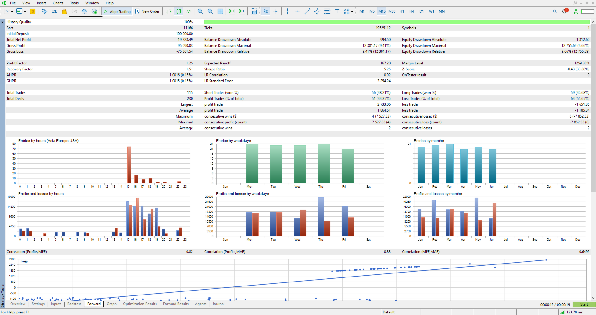
Task: Select the crosshair cursor tool
Action: tap(276, 11)
